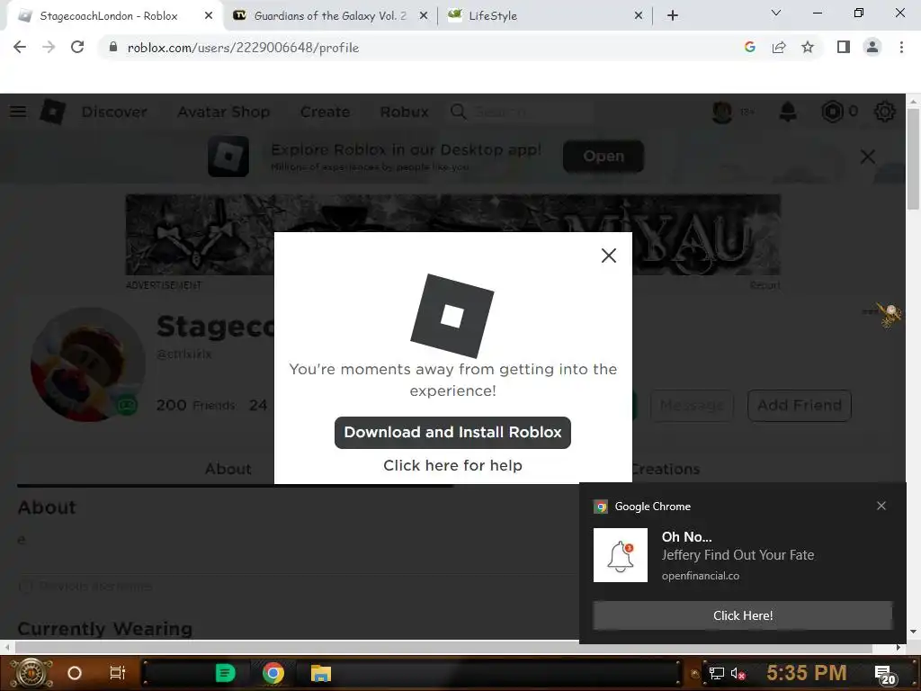Open the Discover menu item
The image size is (921, 691).
click(114, 112)
